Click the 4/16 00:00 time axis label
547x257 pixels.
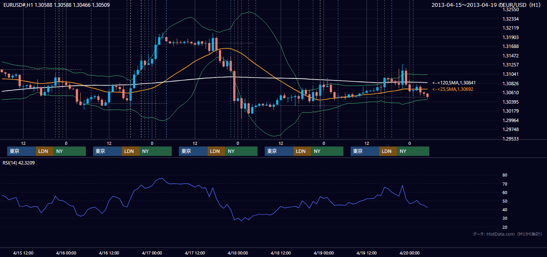pos(66,253)
